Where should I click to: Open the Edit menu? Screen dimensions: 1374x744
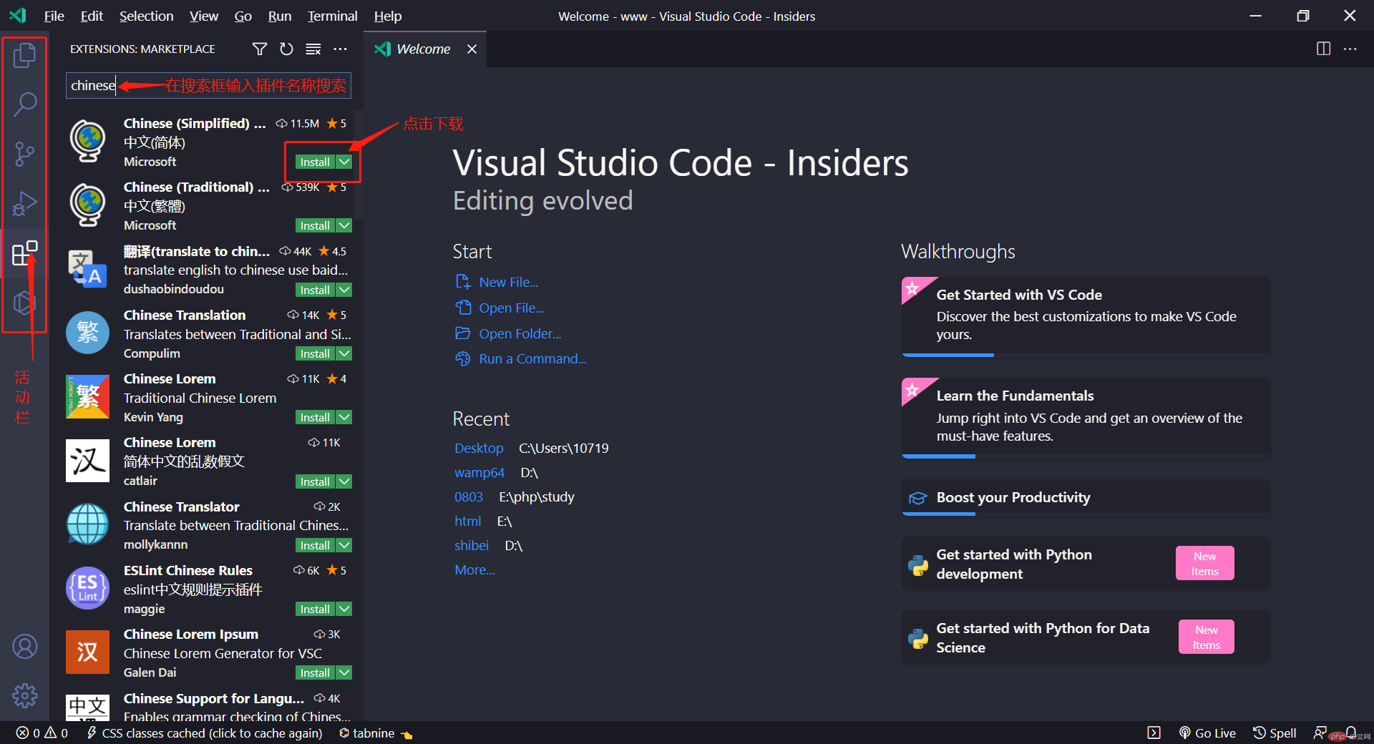[92, 16]
